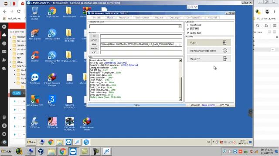Open the Original_LG folder on desktop
The image size is (279, 156).
[69, 57]
